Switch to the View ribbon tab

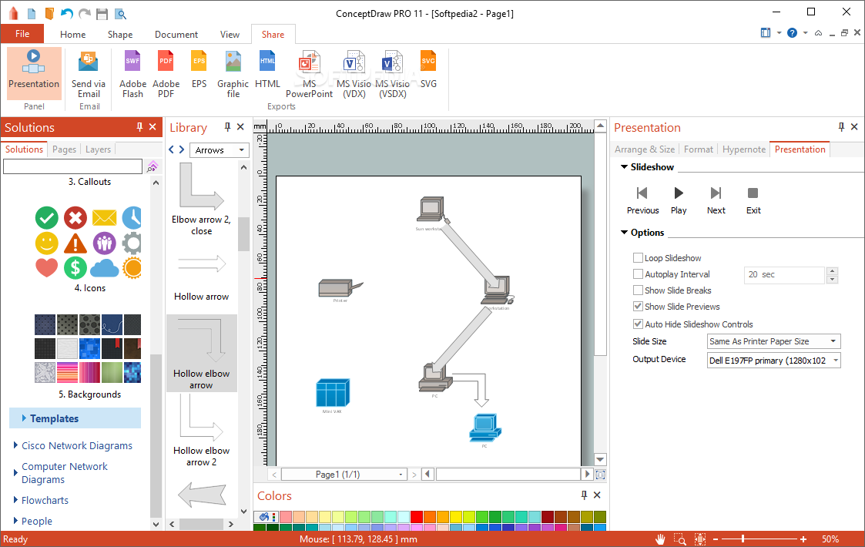(230, 34)
